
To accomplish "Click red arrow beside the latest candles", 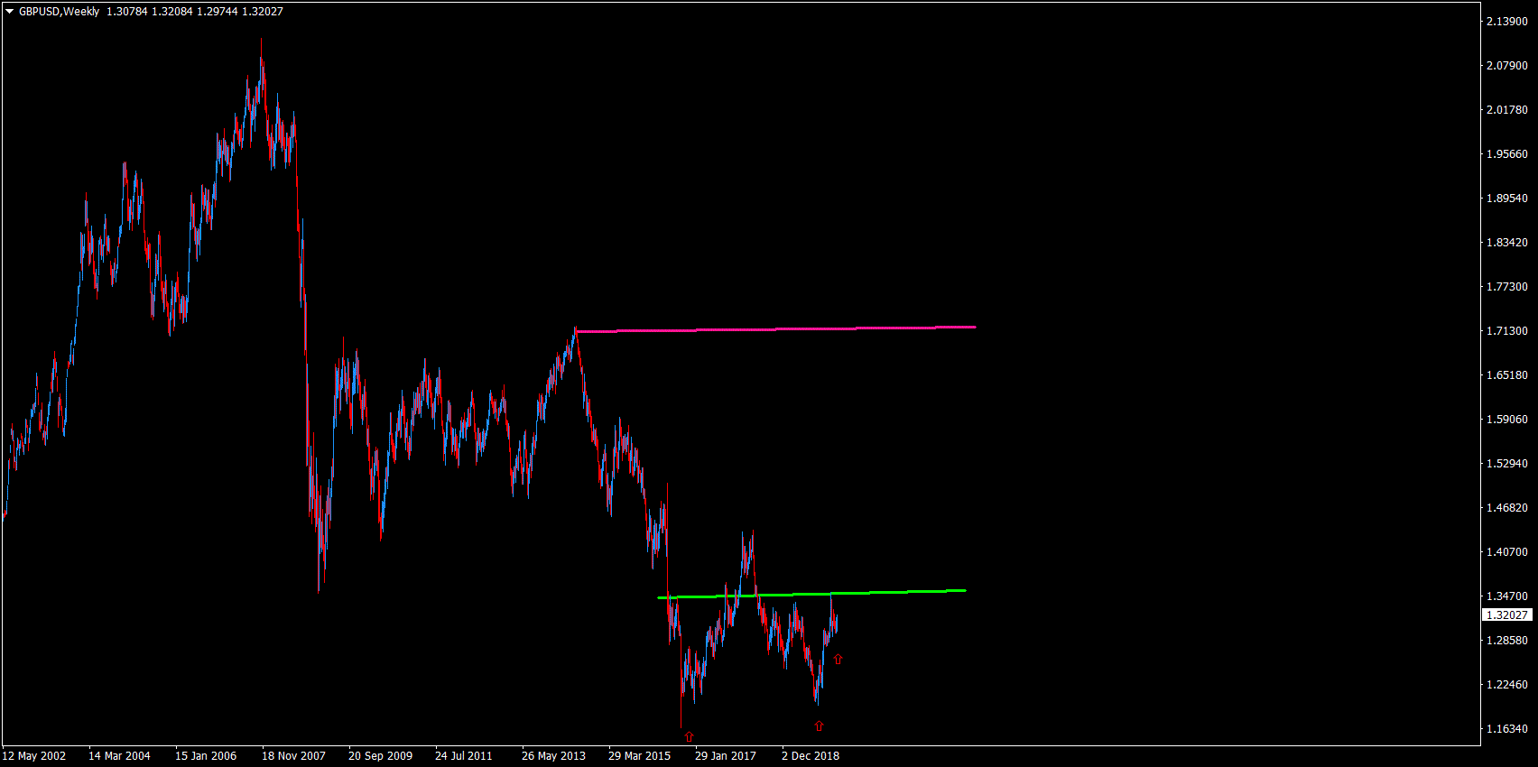I will click(838, 659).
